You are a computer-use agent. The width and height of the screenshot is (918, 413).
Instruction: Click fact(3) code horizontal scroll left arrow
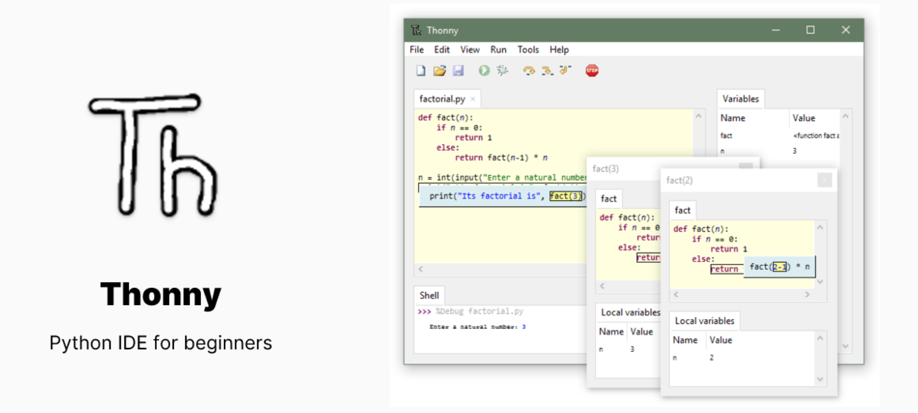602,286
